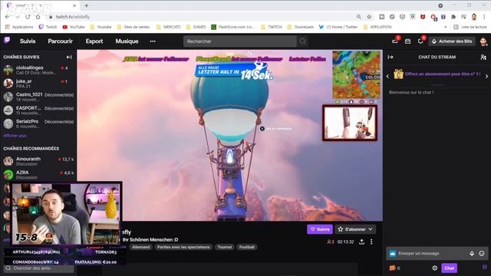Screen dimensions: 491x276
Task: Show previous gift sub banner item
Action: [x=387, y=76]
